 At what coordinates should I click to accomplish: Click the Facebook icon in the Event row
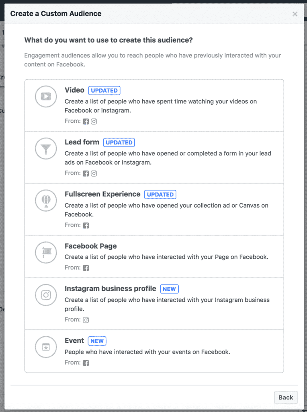click(86, 363)
